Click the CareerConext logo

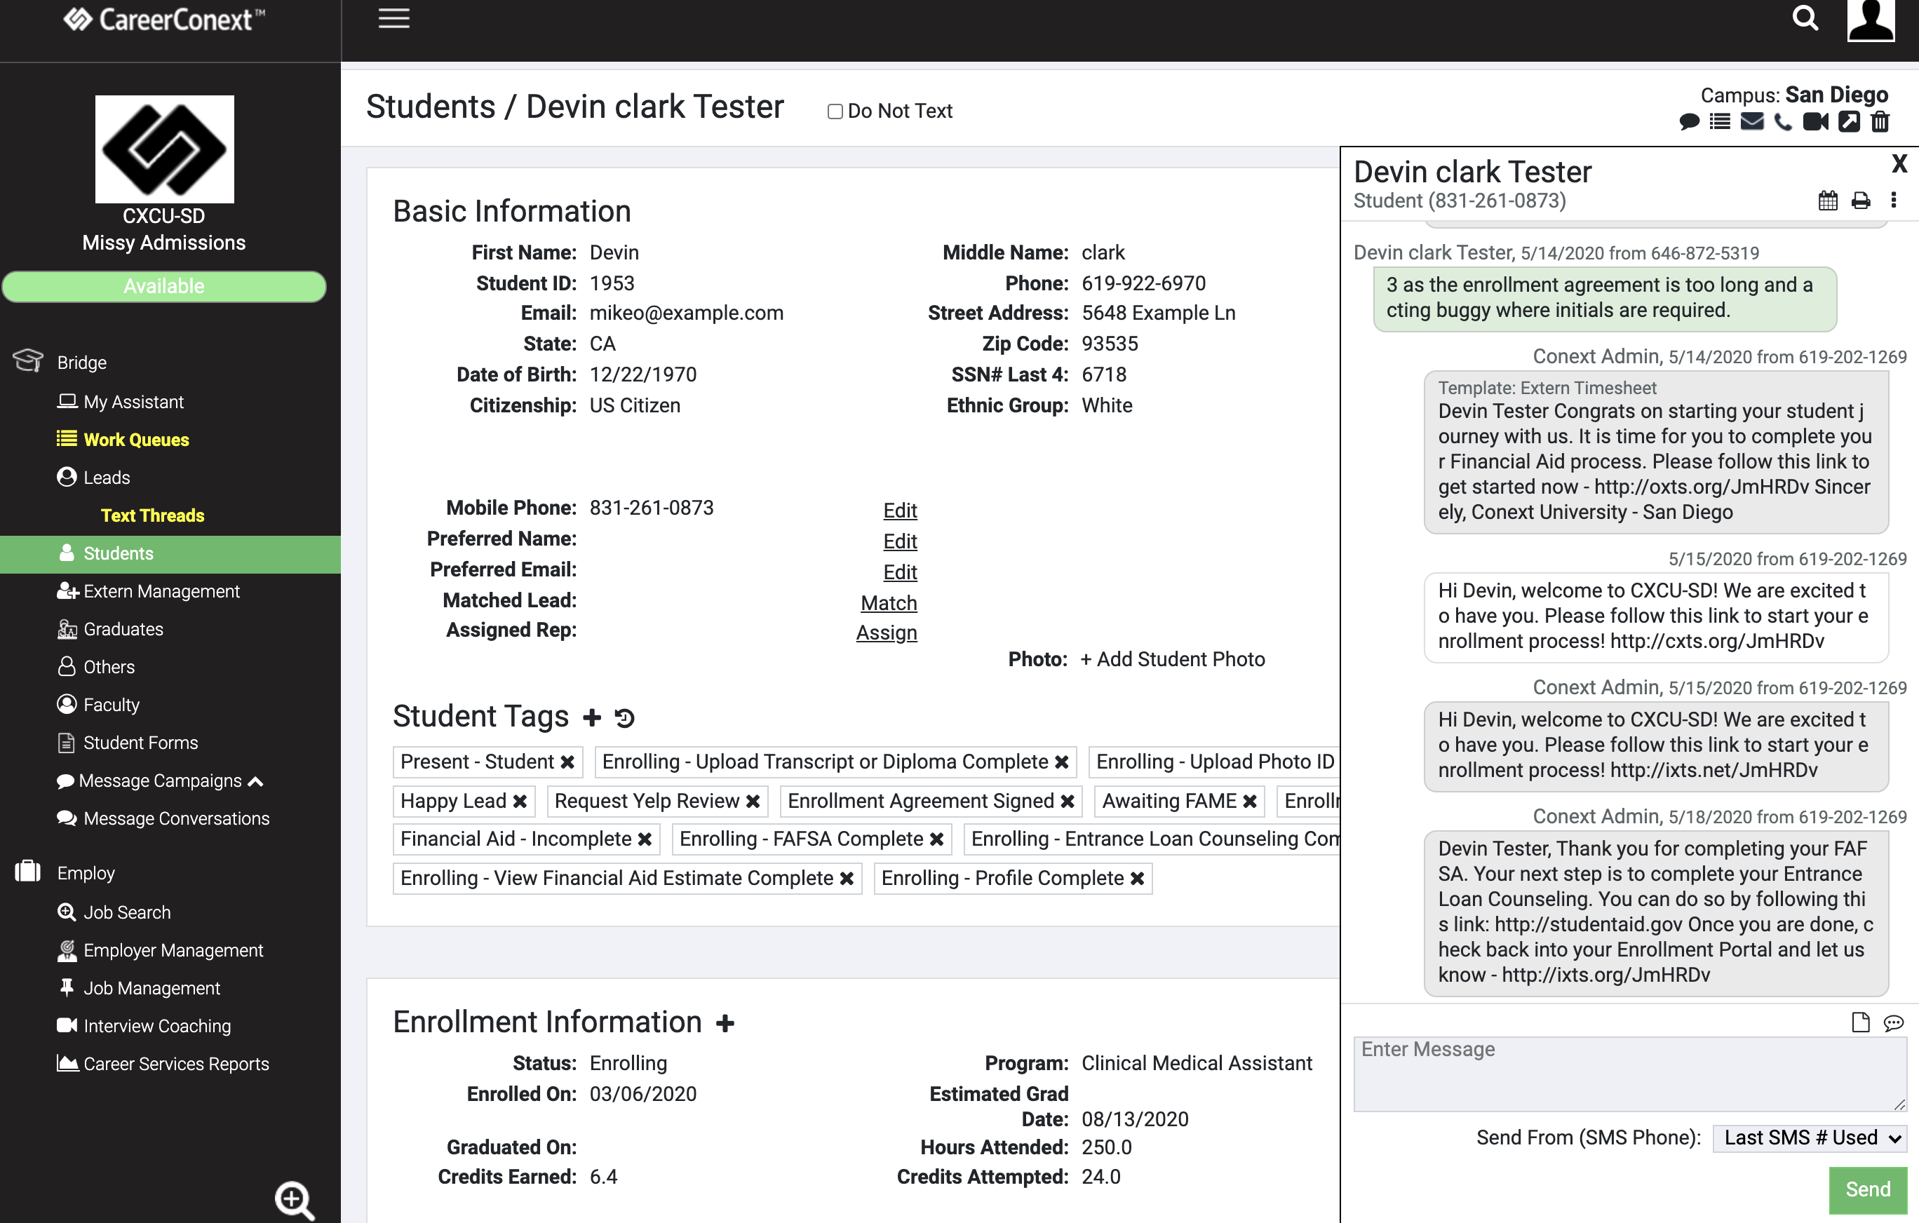click(164, 19)
